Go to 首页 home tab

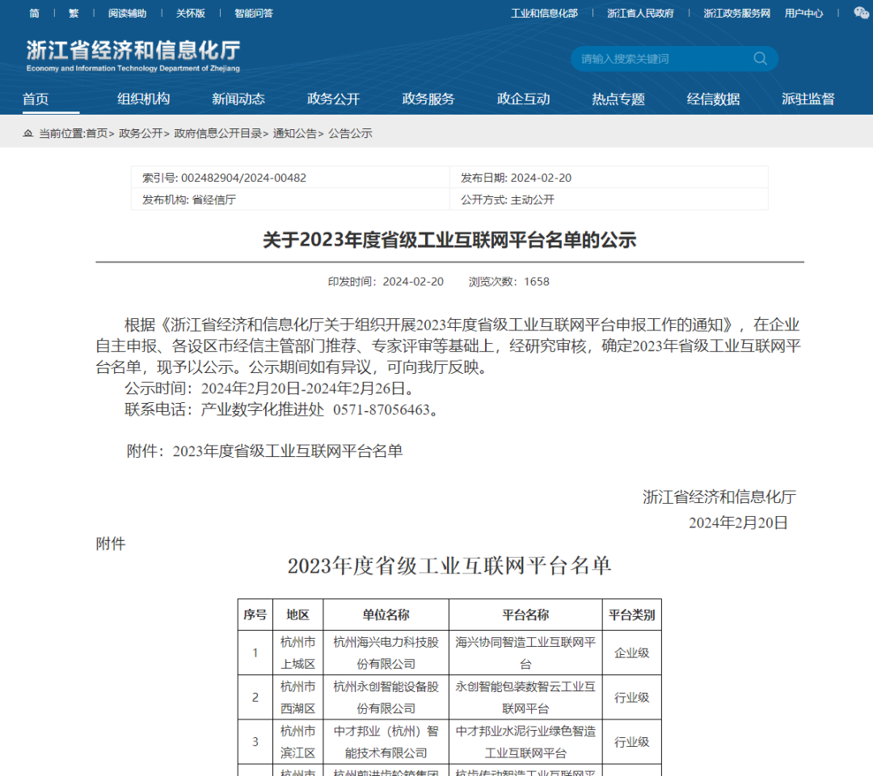tap(36, 99)
